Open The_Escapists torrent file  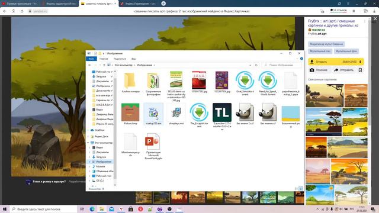[199, 115]
